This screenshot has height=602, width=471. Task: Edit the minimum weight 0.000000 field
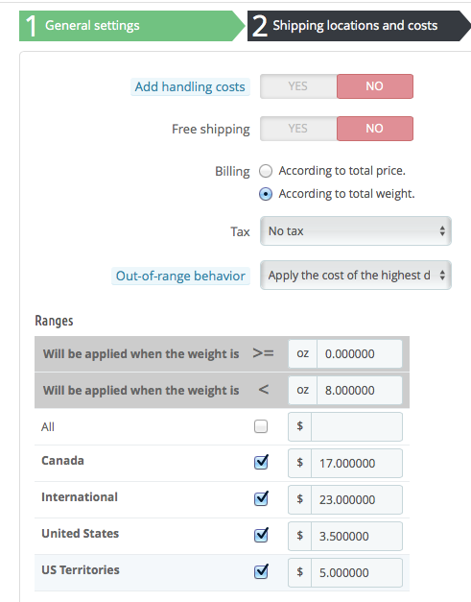point(360,353)
